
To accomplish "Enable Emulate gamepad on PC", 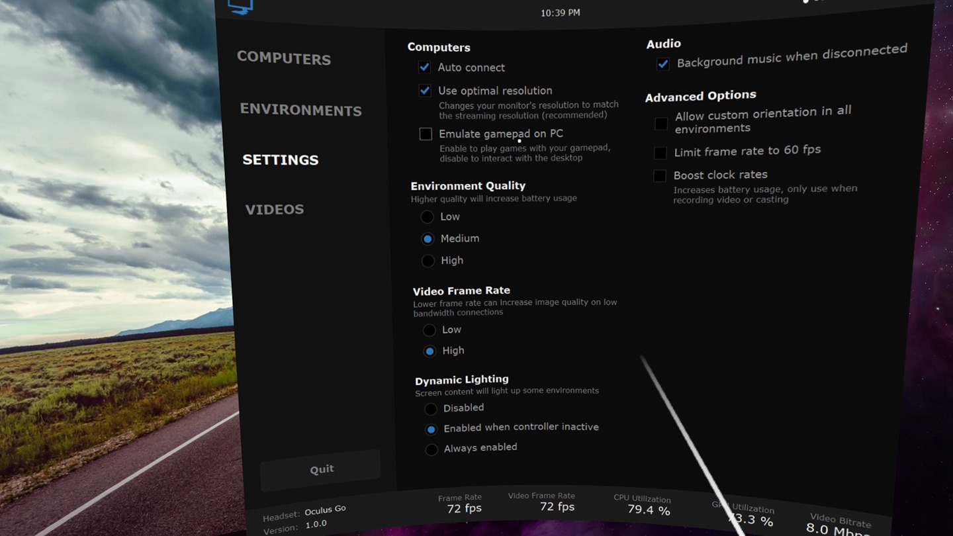I will pos(426,134).
